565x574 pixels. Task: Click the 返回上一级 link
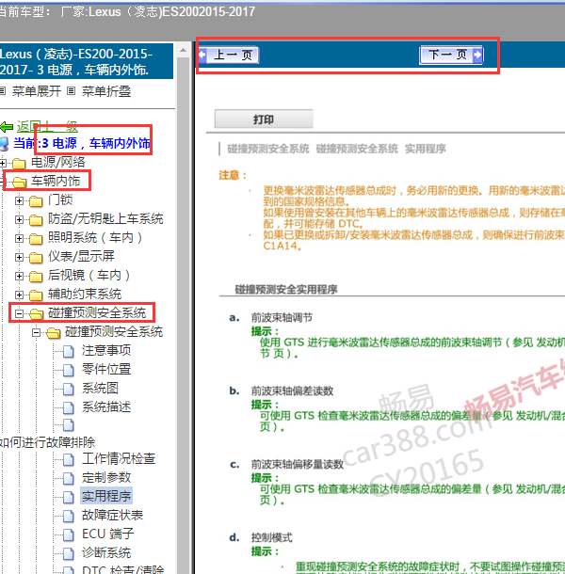click(47, 127)
